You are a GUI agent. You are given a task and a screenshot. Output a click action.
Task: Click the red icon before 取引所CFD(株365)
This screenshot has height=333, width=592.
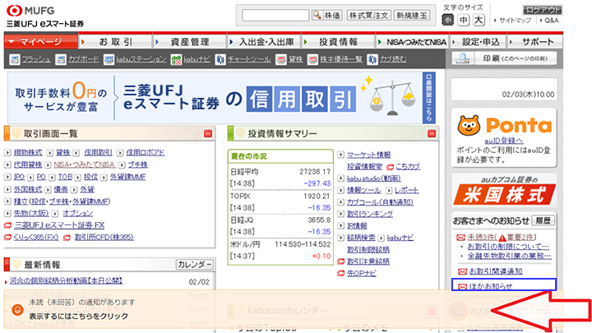click(x=67, y=238)
